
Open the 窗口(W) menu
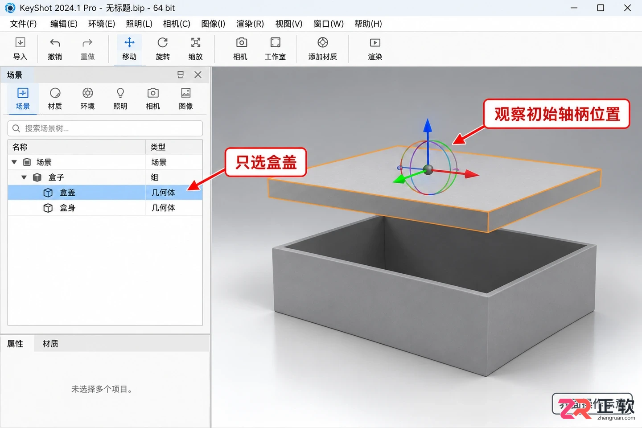tap(329, 24)
